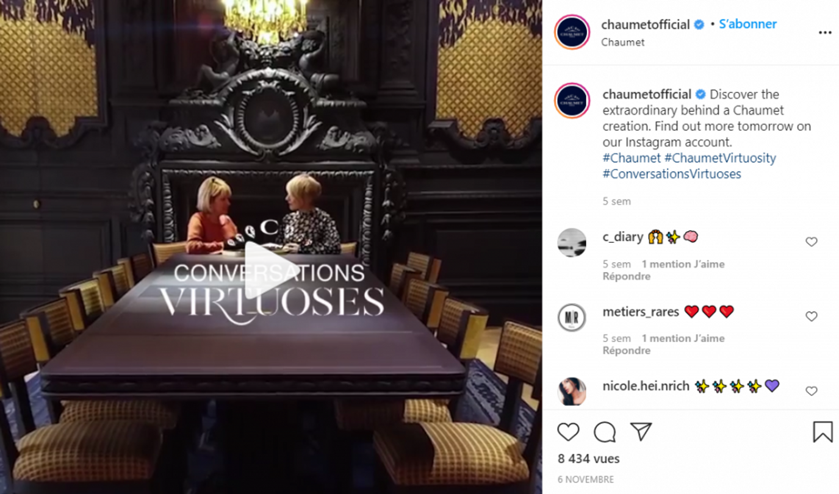Like c_diary's comment
The image size is (839, 494).
click(812, 242)
